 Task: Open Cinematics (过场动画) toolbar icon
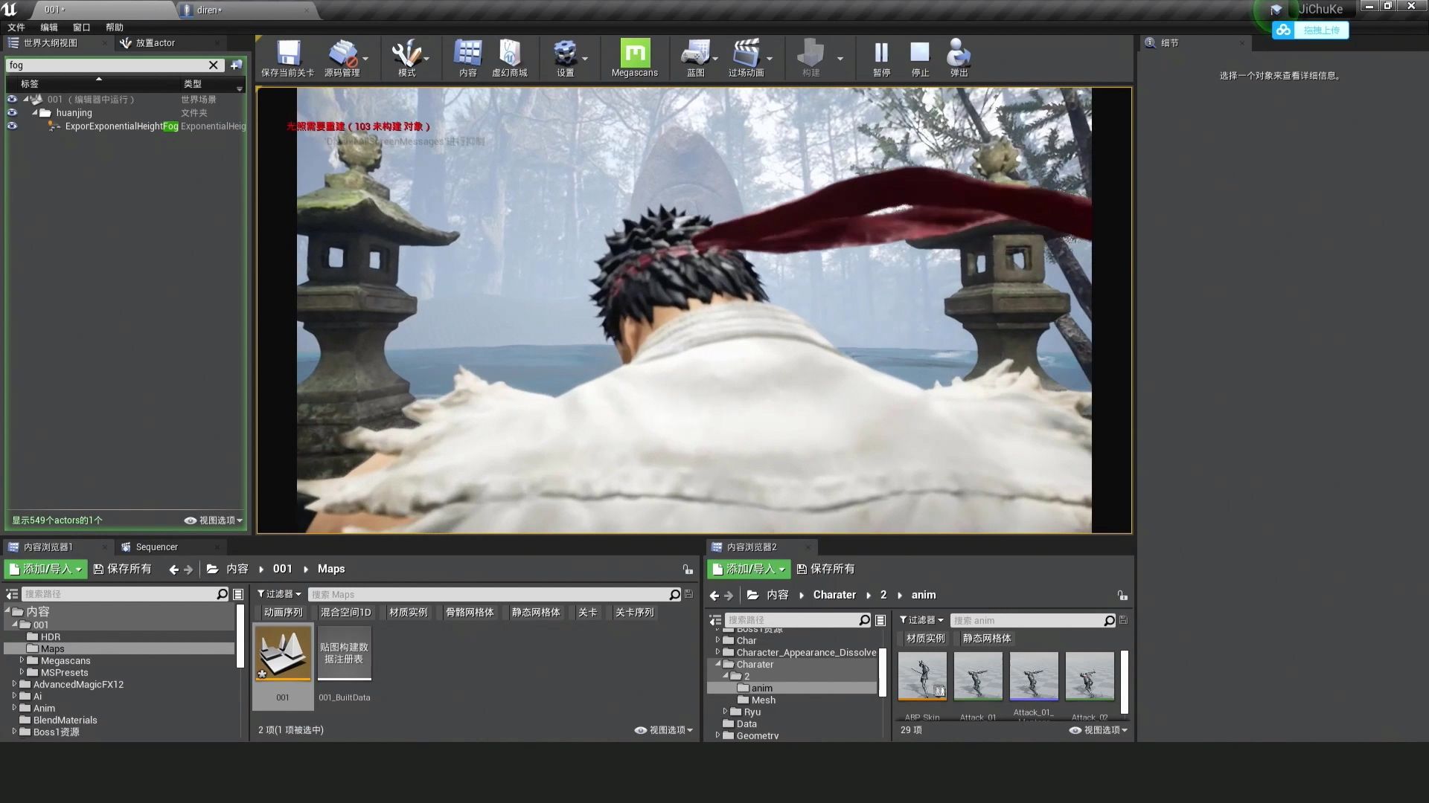pos(746,58)
